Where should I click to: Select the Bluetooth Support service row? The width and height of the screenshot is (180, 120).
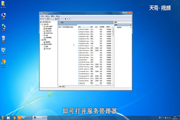(x=95, y=57)
